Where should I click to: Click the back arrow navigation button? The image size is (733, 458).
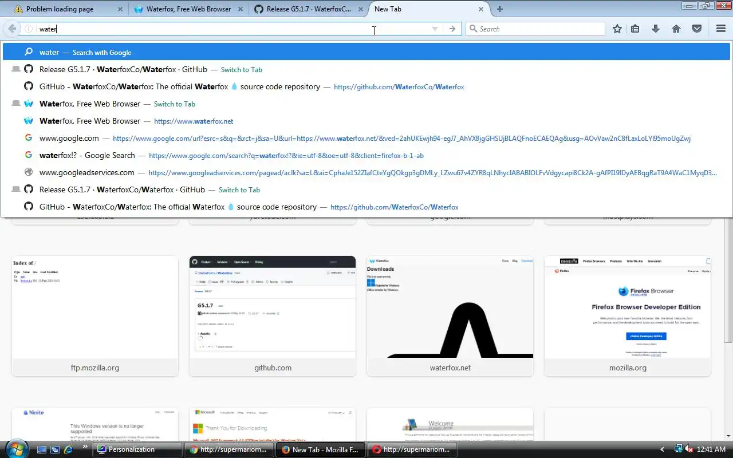pos(11,29)
